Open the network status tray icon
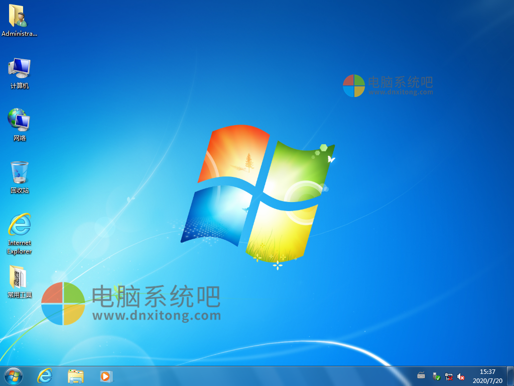 coord(449,376)
